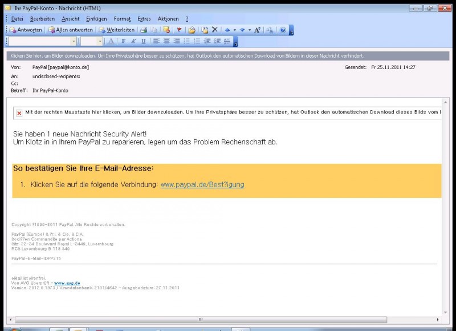The width and height of the screenshot is (456, 331).
Task: Open the www.avg.de link
Action: click(67, 283)
